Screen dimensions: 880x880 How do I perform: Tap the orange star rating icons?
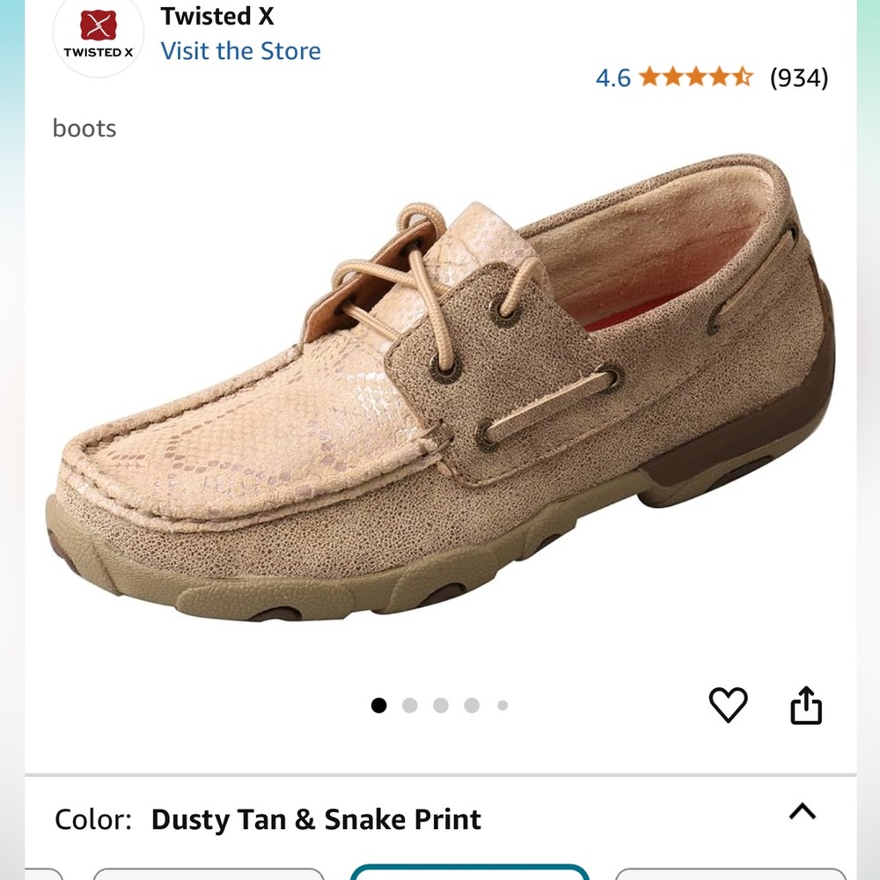[x=696, y=77]
